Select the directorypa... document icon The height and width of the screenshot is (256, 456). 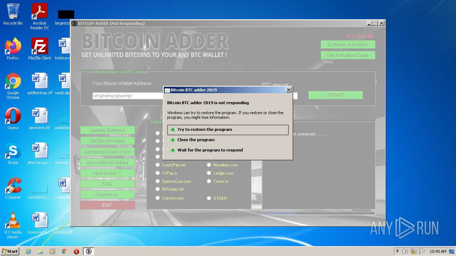[x=40, y=154]
